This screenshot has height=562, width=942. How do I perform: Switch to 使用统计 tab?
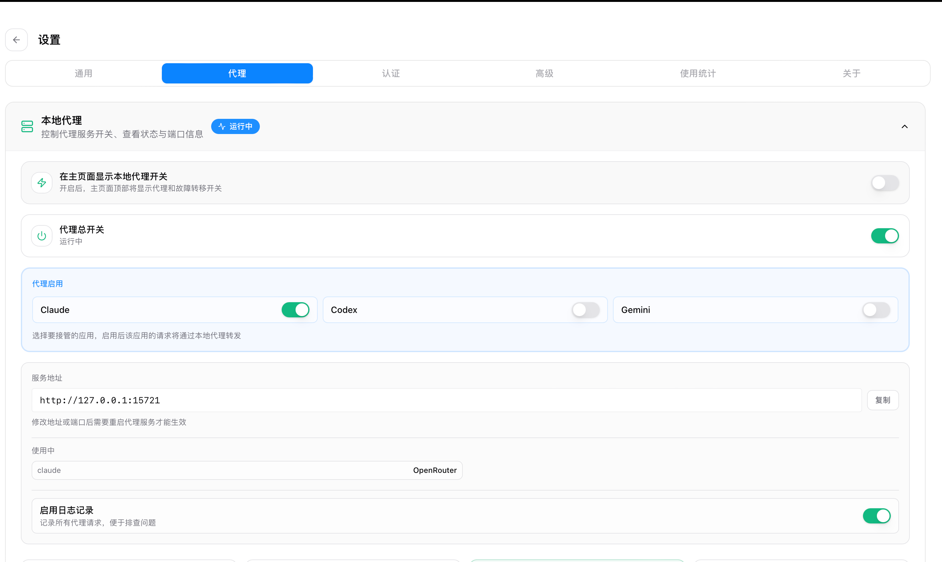(698, 73)
